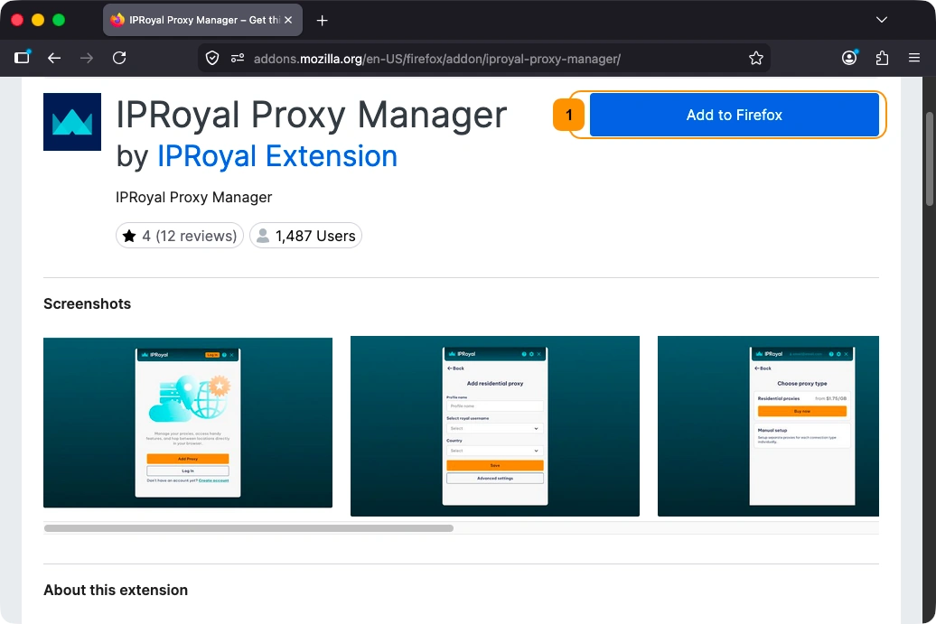
Task: Click the screenshots horizontal scrollbar
Action: (x=249, y=528)
